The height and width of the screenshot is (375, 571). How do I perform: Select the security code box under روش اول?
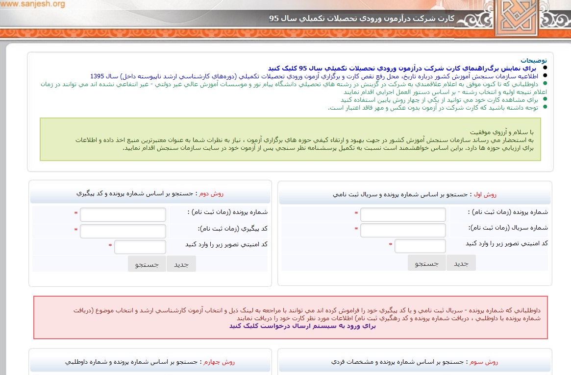pyautogui.click(x=420, y=246)
